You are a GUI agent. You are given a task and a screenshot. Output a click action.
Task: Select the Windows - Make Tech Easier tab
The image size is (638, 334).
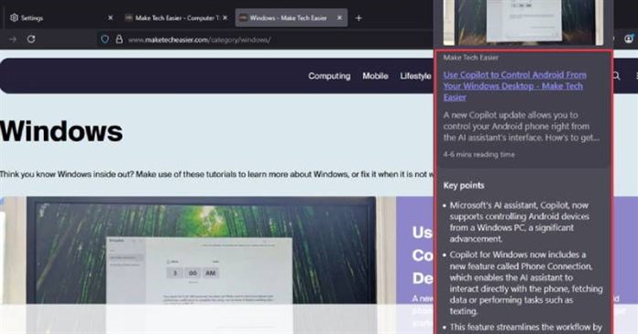(291, 18)
